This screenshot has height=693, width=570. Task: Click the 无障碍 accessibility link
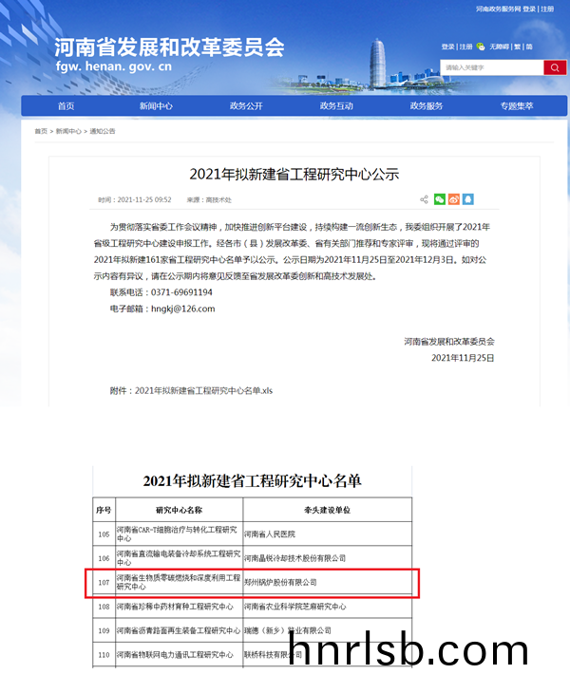[499, 47]
